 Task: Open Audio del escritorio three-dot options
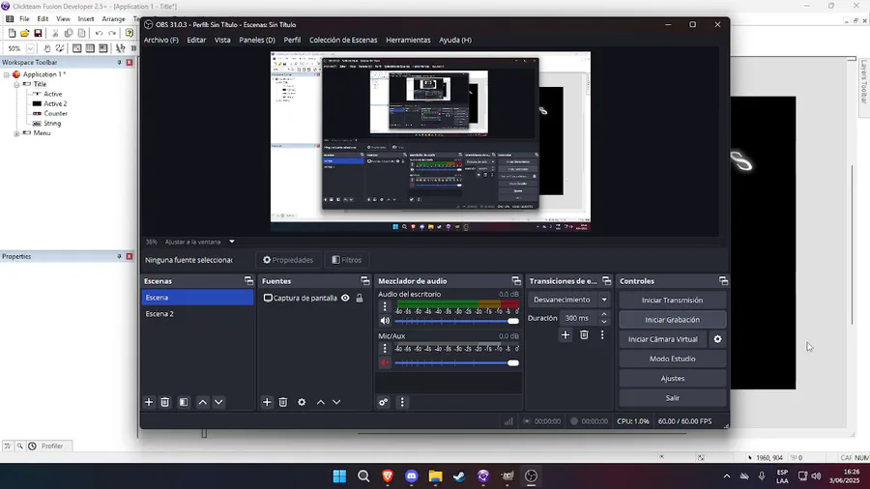(385, 306)
